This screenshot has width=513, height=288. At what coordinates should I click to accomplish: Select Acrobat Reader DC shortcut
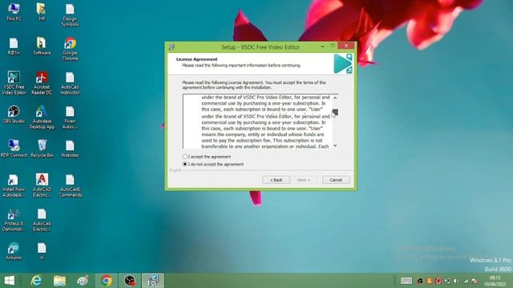(x=42, y=83)
